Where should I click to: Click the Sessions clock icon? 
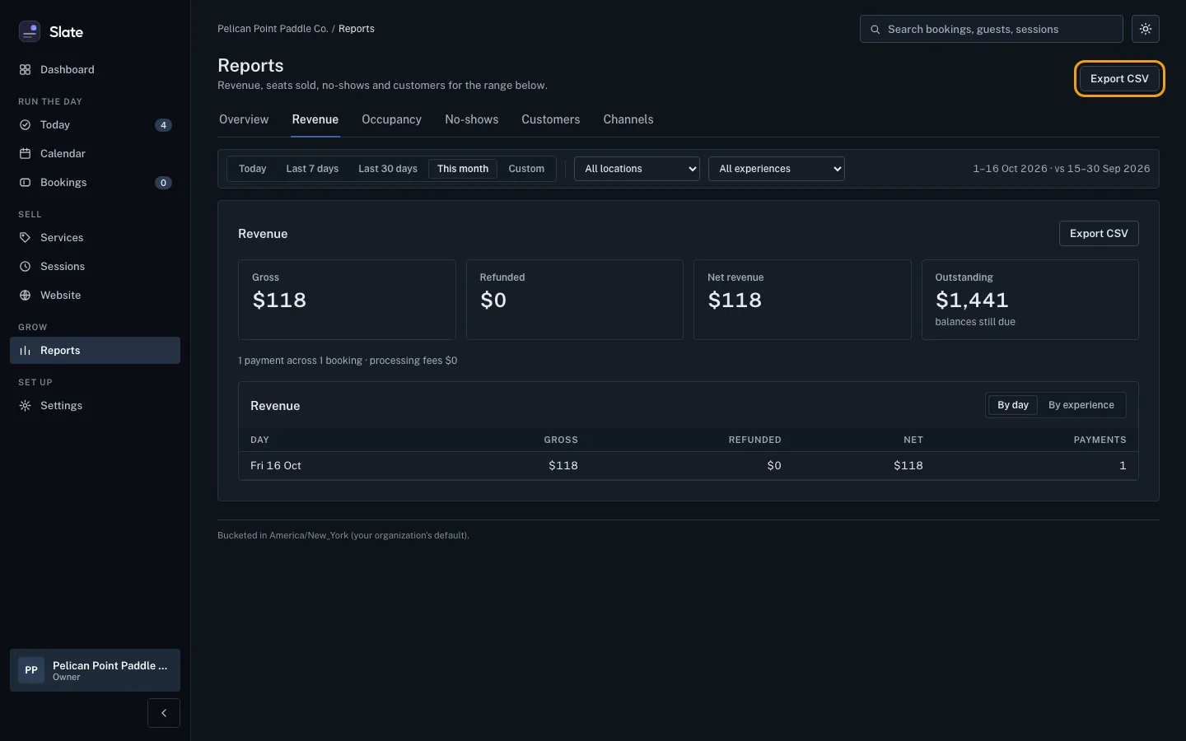tap(25, 267)
